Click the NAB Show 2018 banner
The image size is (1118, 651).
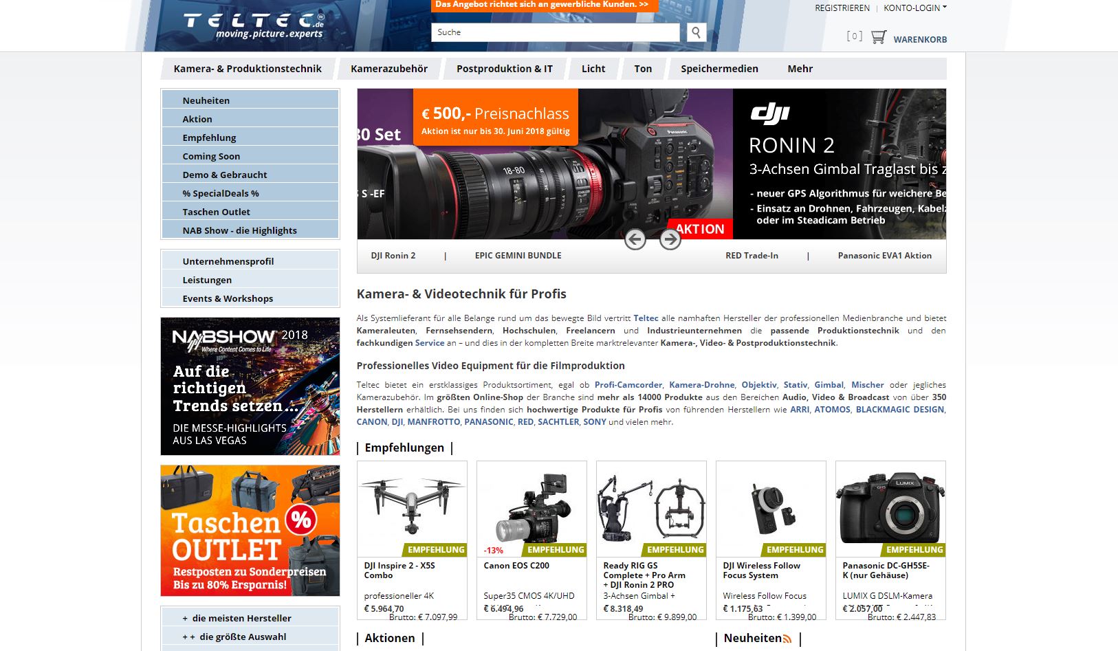pos(250,386)
